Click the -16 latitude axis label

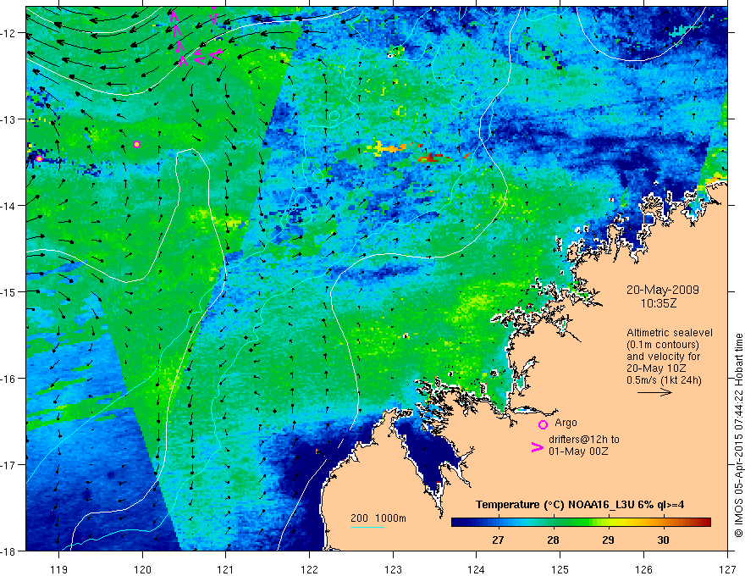pos(9,379)
